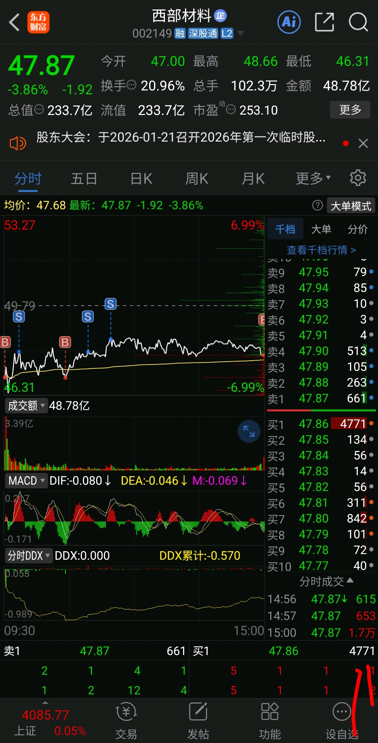Tap the 设自选 watchlist icon
378x743 pixels.
[342, 721]
